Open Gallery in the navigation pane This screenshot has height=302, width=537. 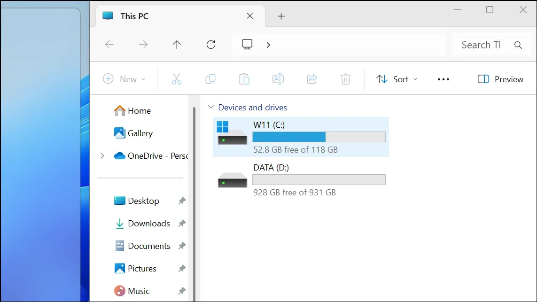(133, 133)
